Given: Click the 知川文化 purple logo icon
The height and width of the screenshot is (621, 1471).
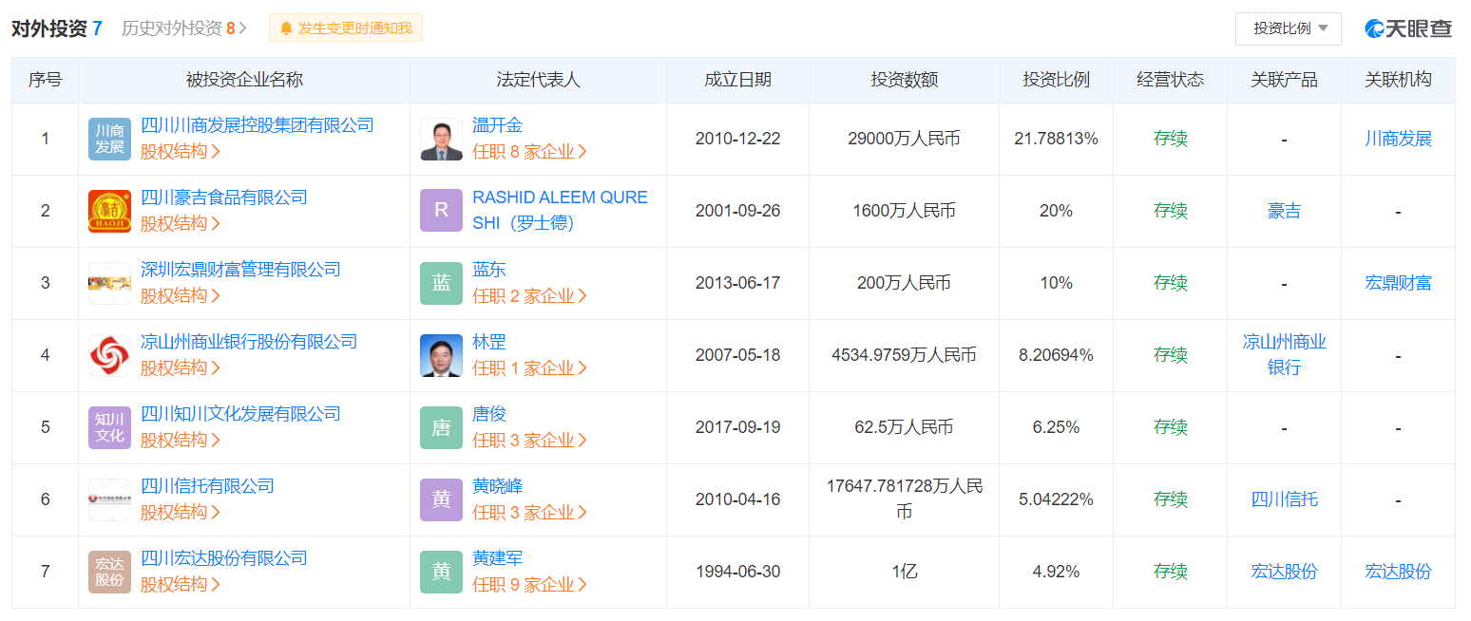Looking at the screenshot, I should pos(109,427).
